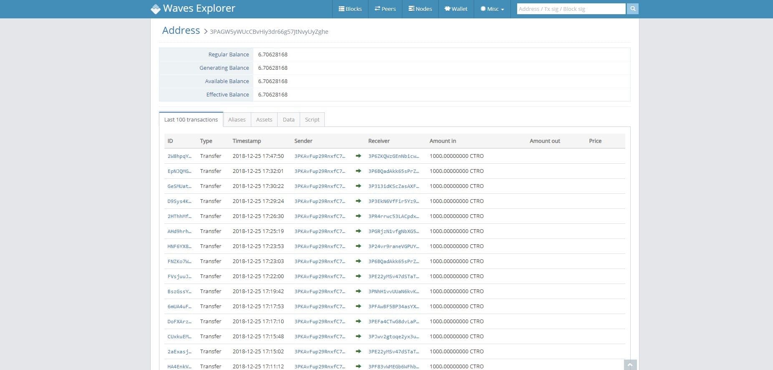
Task: Click timestamp 2018-12-25 17:26:30
Action: (258, 216)
